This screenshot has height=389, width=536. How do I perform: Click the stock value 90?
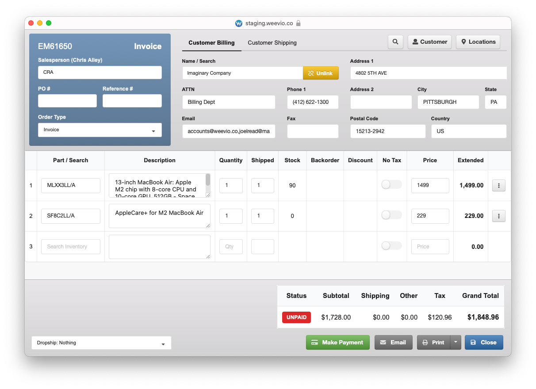click(292, 185)
